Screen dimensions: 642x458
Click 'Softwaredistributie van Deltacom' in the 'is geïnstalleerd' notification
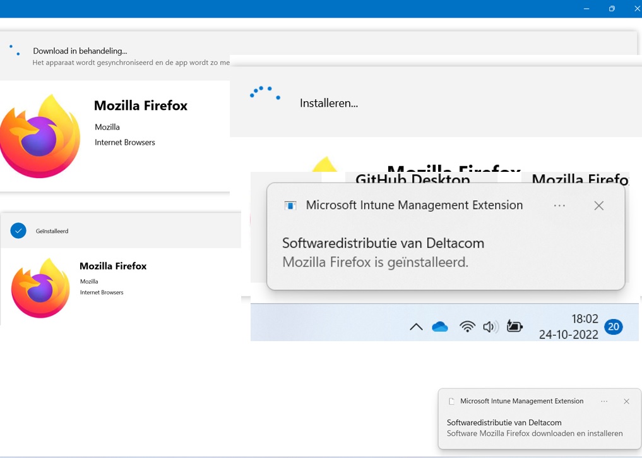coord(383,243)
